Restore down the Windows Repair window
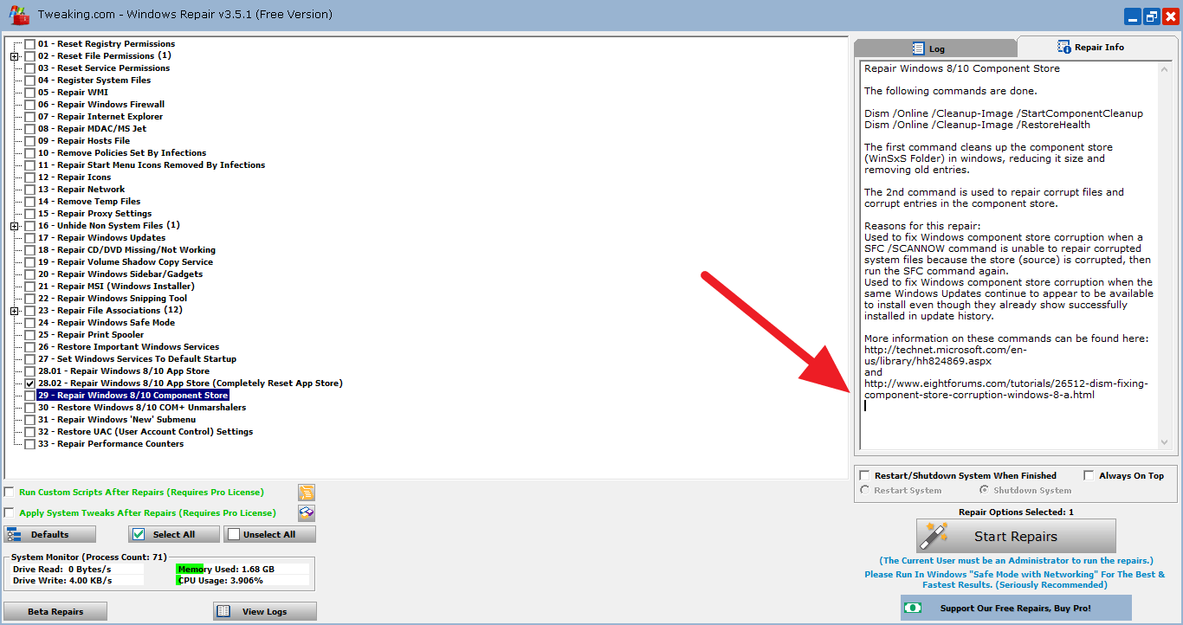 1152,16
